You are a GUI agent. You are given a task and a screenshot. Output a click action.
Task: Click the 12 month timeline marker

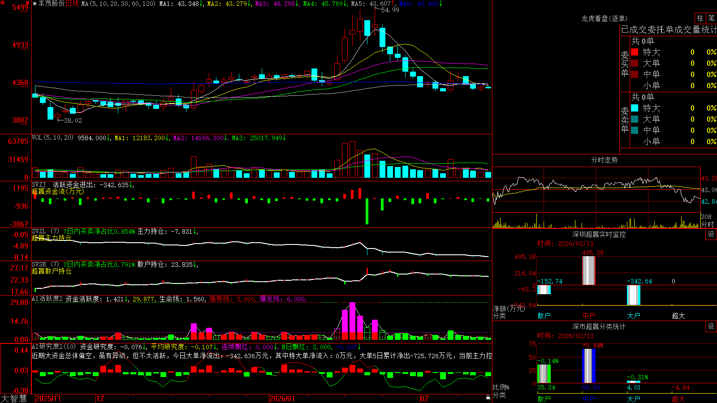click(100, 399)
